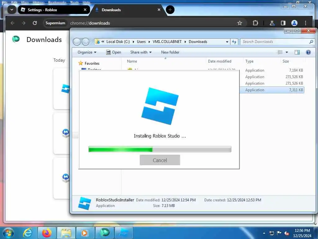Sort files by the Type column
318x239 pixels.
pos(249,61)
